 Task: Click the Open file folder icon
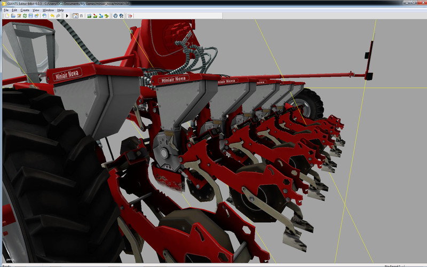pyautogui.click(x=13, y=16)
